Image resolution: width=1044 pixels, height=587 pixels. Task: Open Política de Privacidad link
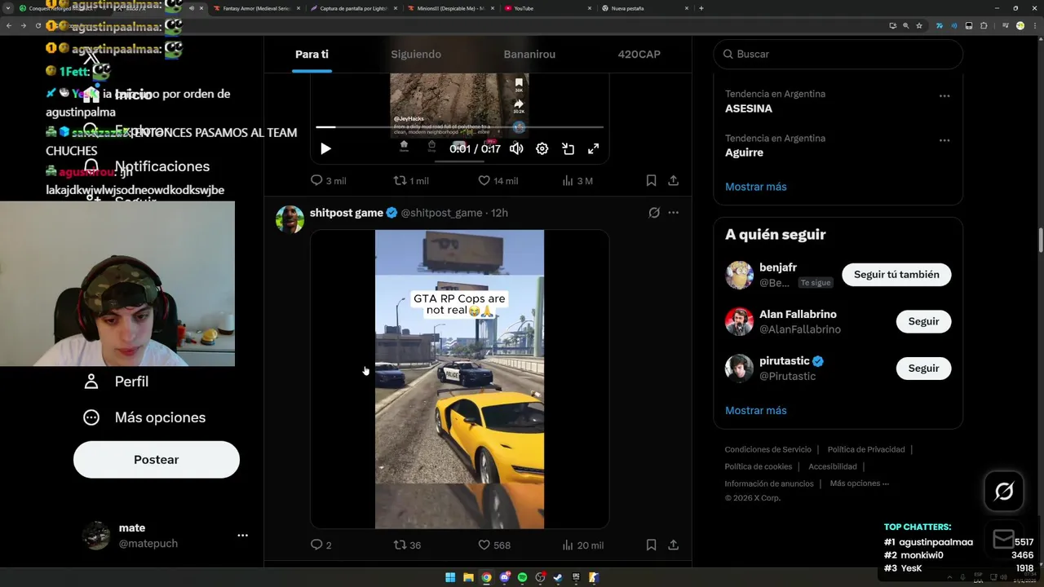(866, 449)
